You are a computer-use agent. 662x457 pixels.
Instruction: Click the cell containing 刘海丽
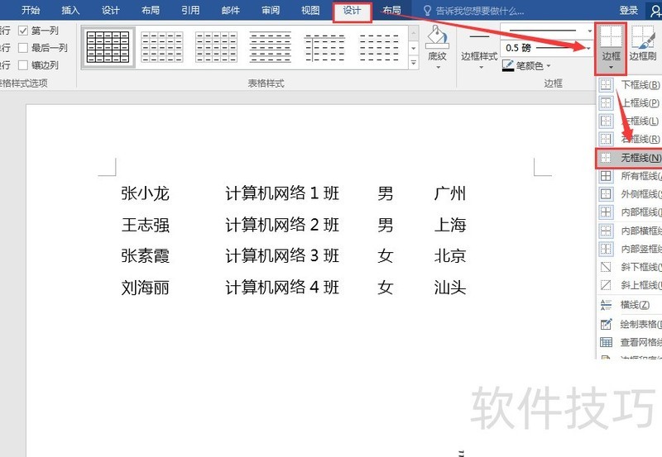(146, 288)
